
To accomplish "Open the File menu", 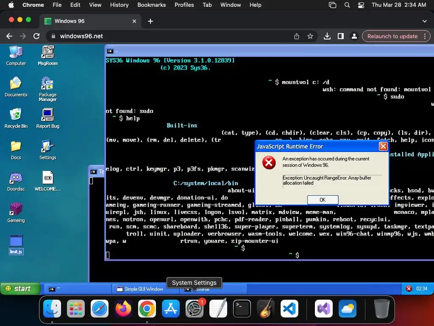I will [57, 5].
